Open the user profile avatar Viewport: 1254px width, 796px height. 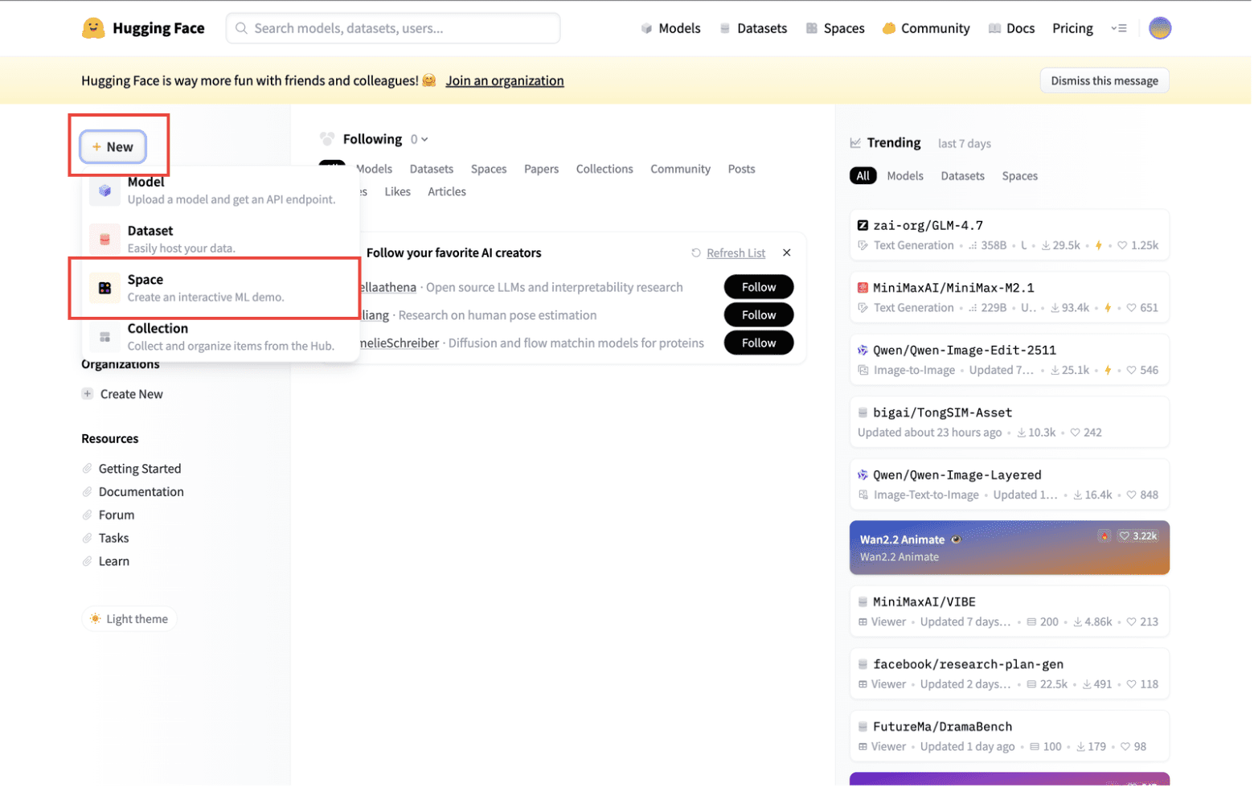coord(1162,28)
